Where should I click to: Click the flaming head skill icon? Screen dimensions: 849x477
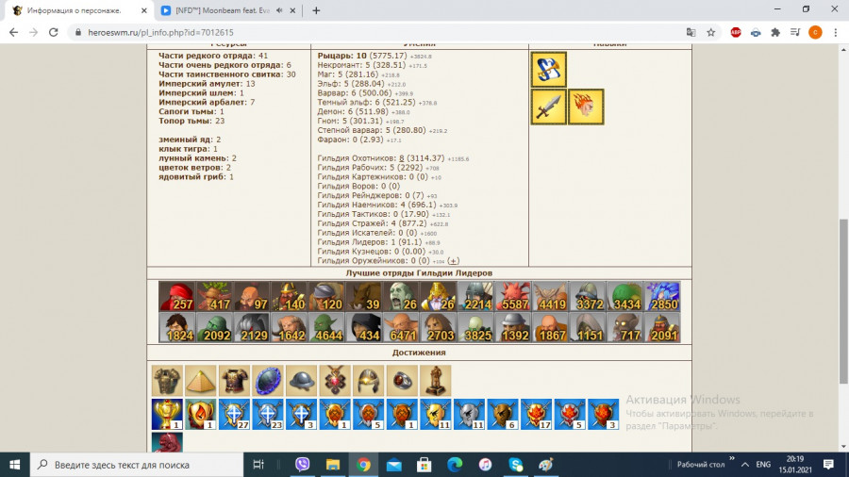(x=586, y=107)
